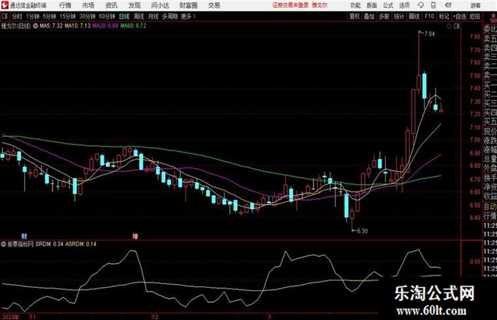497x320 pixels.
Task: Switch to 1分钟 period tab
Action: (33, 16)
